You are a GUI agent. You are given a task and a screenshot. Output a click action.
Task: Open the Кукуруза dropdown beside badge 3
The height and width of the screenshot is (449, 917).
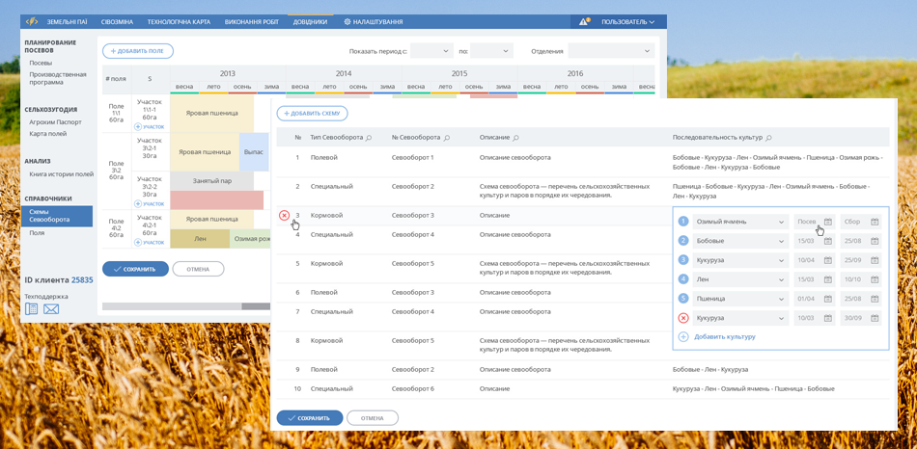pyautogui.click(x=740, y=260)
